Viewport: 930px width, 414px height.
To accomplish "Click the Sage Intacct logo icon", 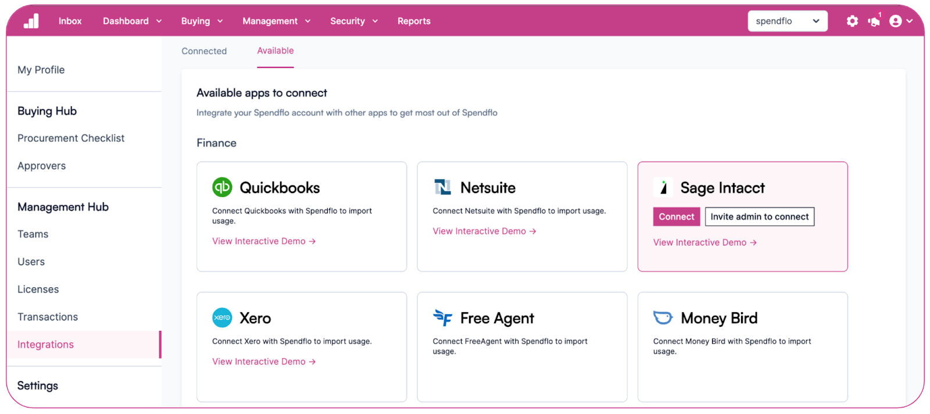I will point(663,187).
